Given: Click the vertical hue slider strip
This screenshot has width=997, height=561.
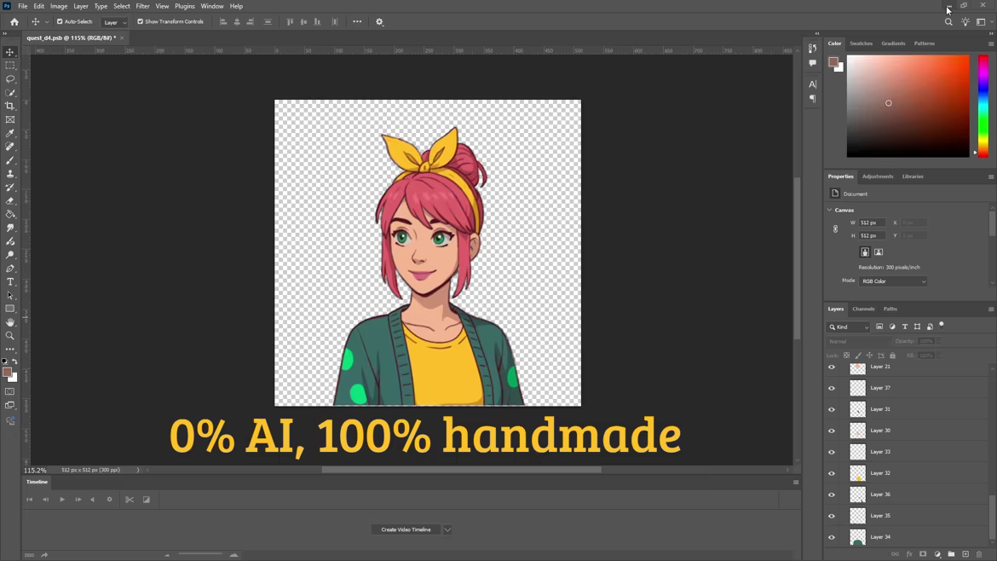Looking at the screenshot, I should pyautogui.click(x=983, y=106).
